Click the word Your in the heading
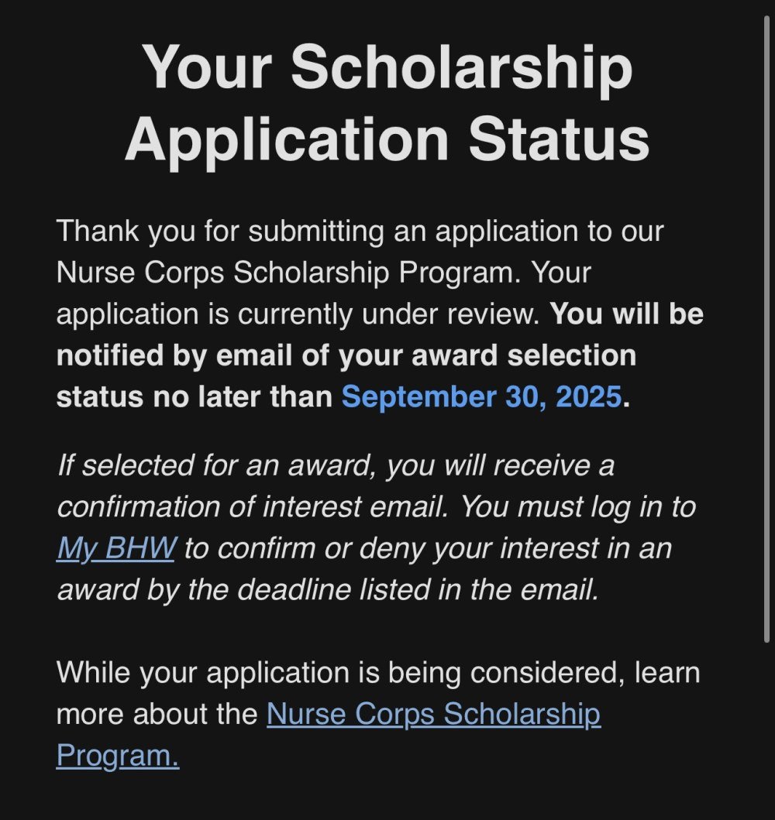The image size is (775, 820). pos(208,68)
